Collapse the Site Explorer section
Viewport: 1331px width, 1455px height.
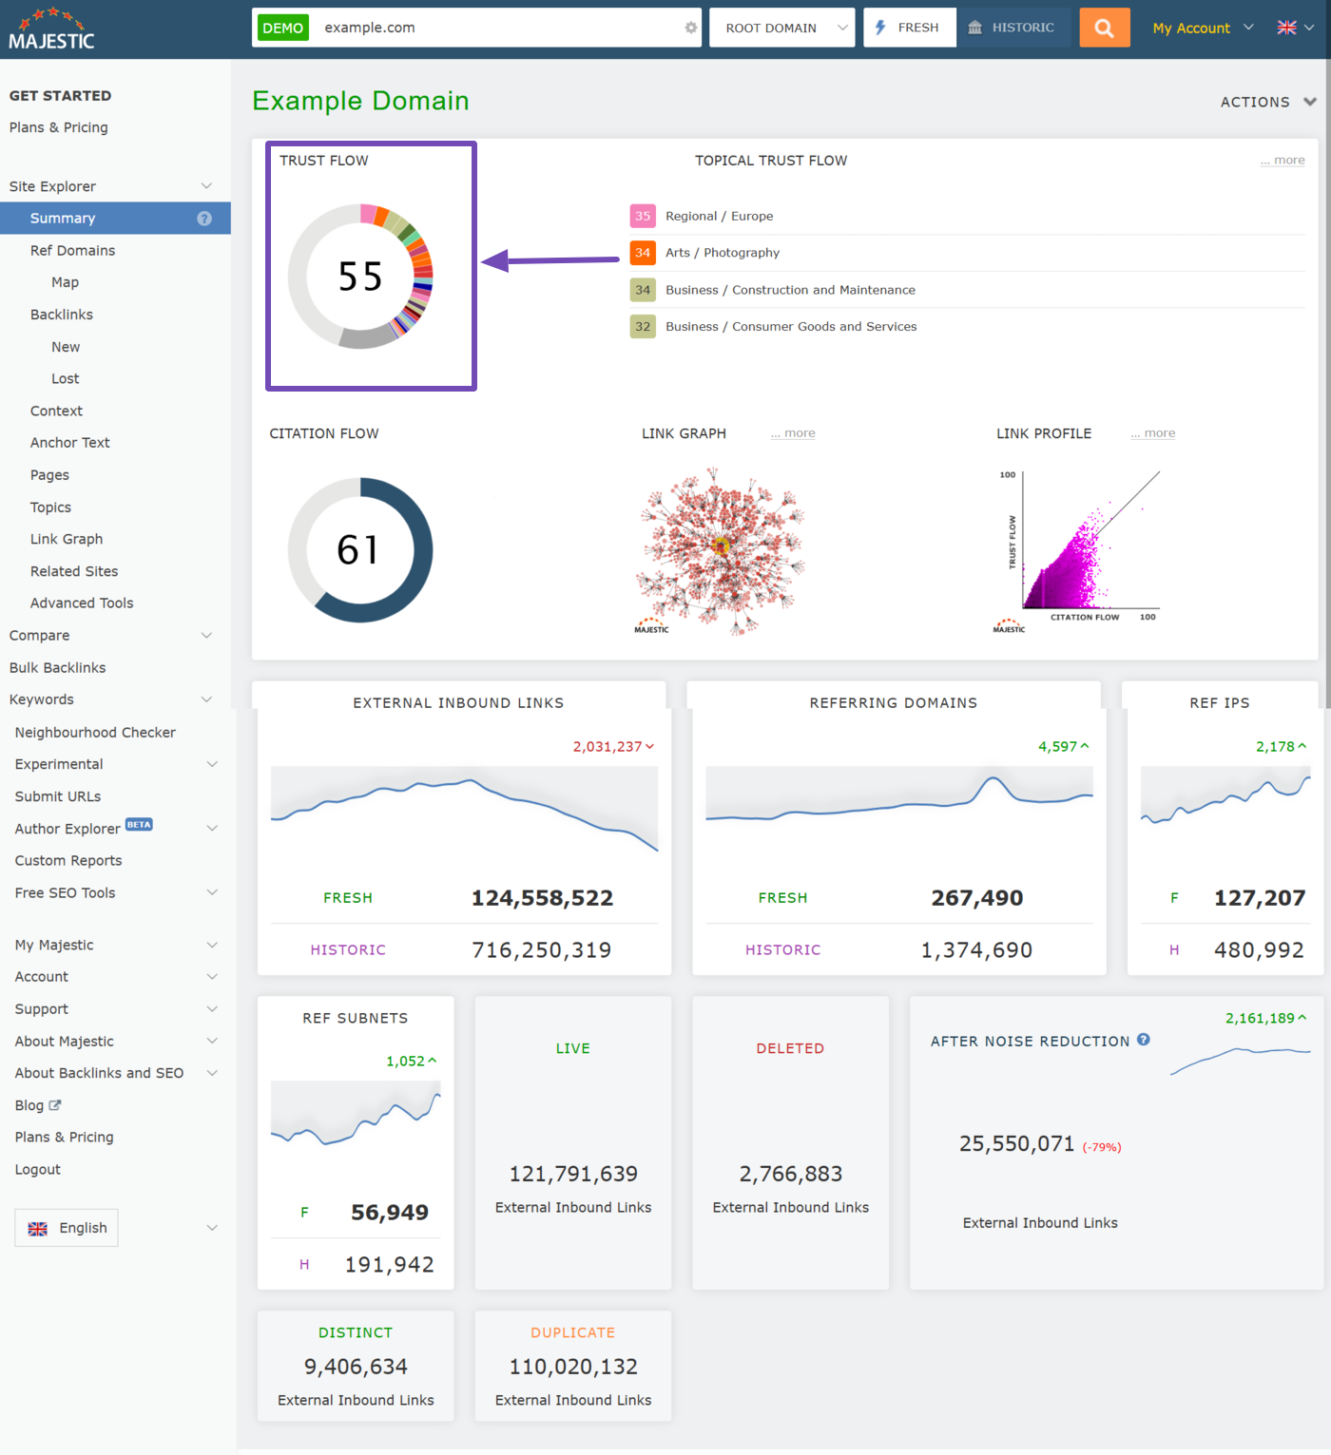point(206,186)
